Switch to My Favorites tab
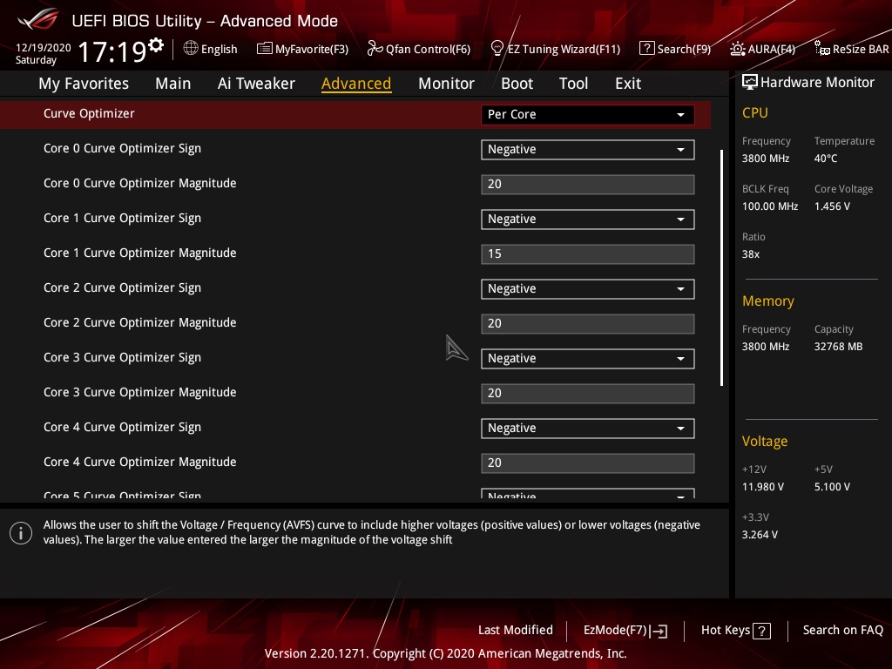892x669 pixels. point(84,84)
